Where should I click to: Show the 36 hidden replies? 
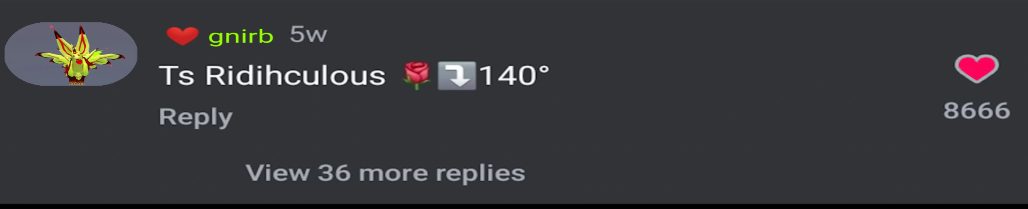coord(385,173)
